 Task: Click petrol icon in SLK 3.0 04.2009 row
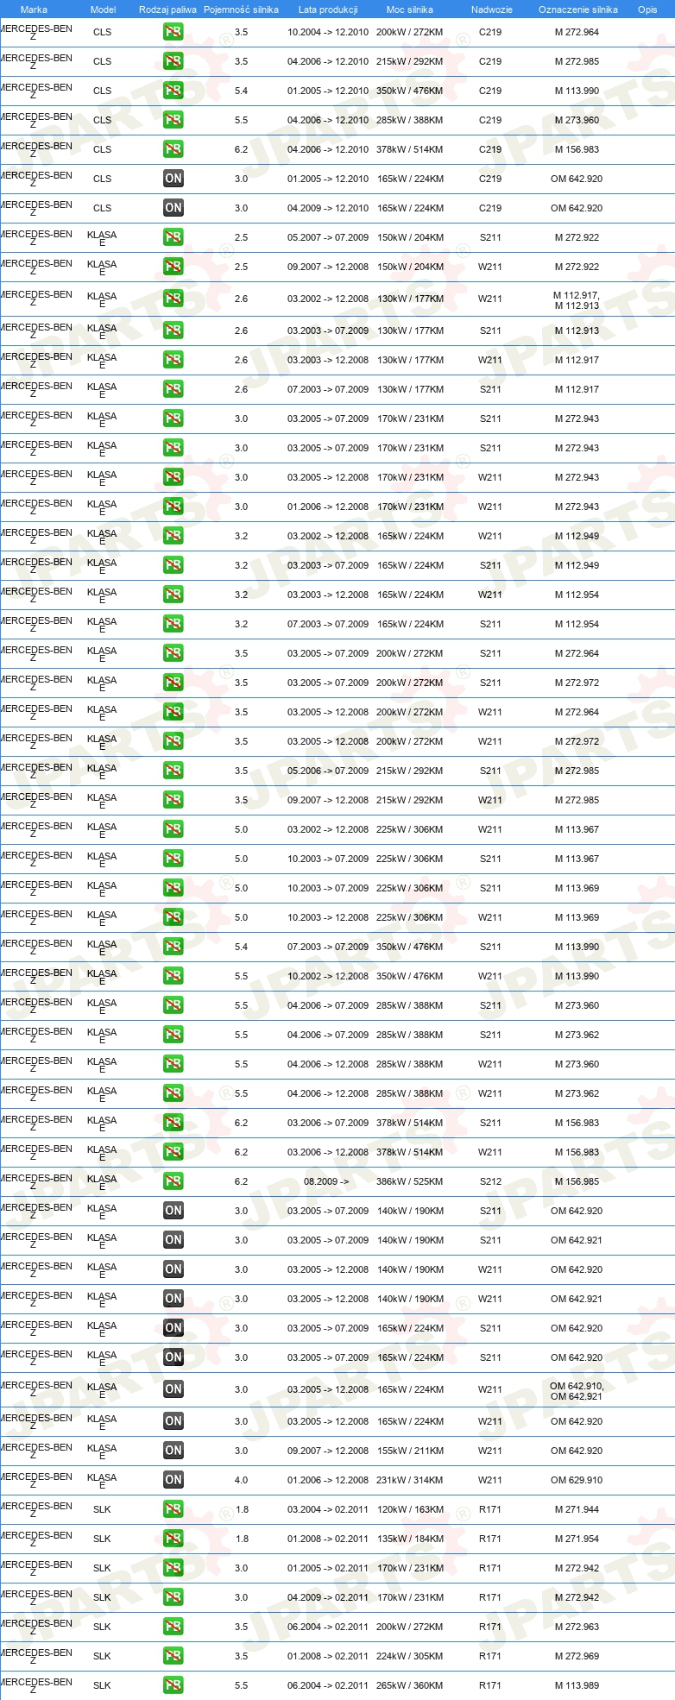[x=173, y=1597]
